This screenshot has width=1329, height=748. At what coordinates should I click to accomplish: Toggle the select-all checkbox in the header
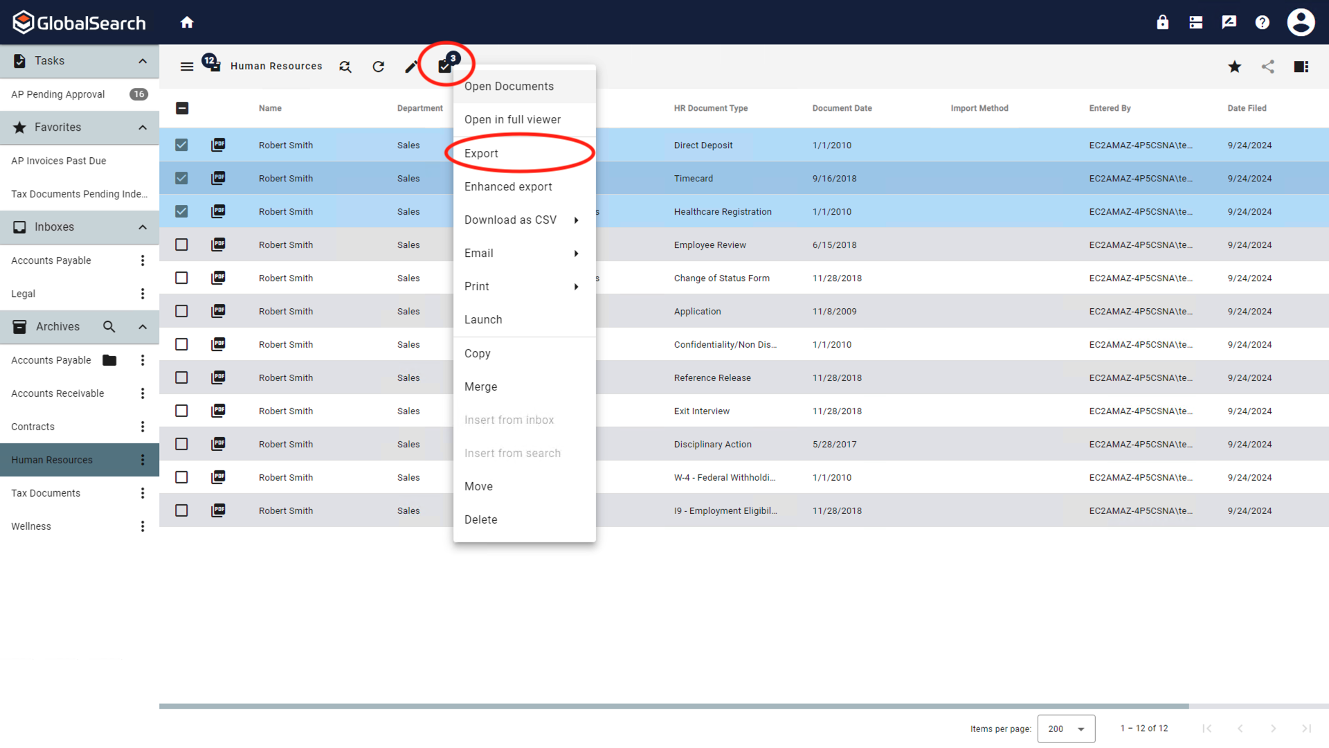pos(182,108)
